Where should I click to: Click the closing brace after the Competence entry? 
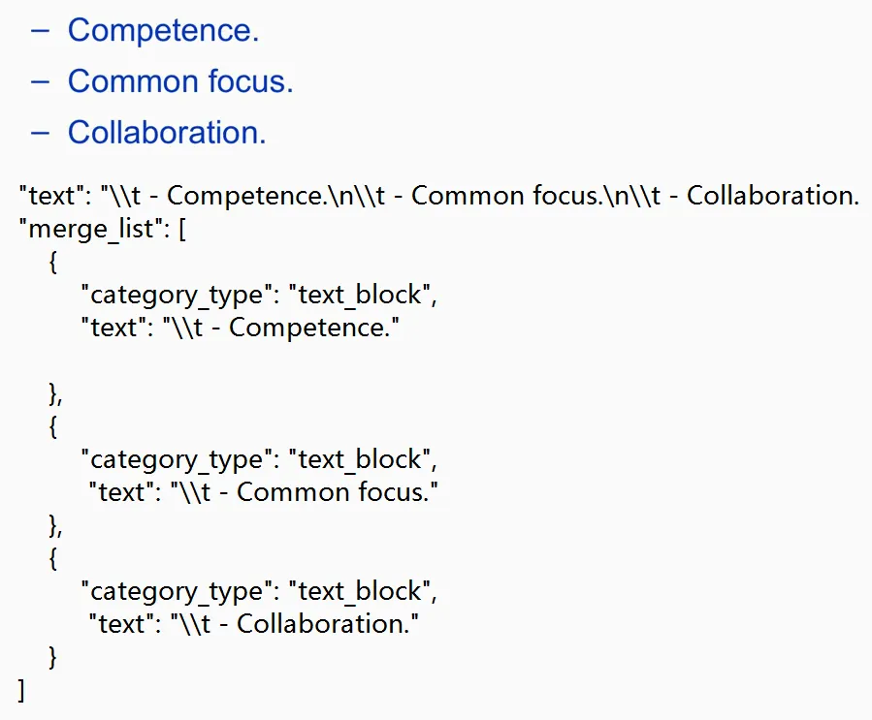55,395
